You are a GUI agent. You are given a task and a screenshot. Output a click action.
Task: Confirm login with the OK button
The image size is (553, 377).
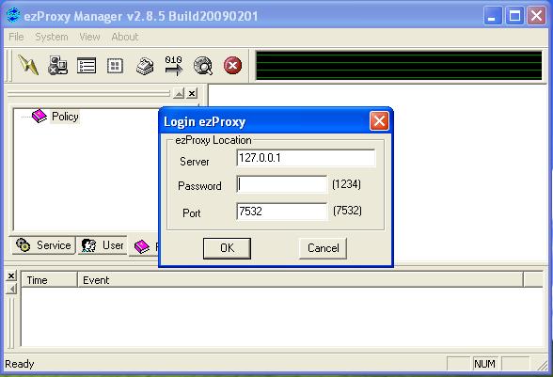(227, 248)
